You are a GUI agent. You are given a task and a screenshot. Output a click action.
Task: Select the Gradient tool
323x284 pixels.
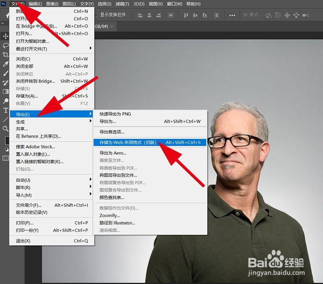(6, 92)
